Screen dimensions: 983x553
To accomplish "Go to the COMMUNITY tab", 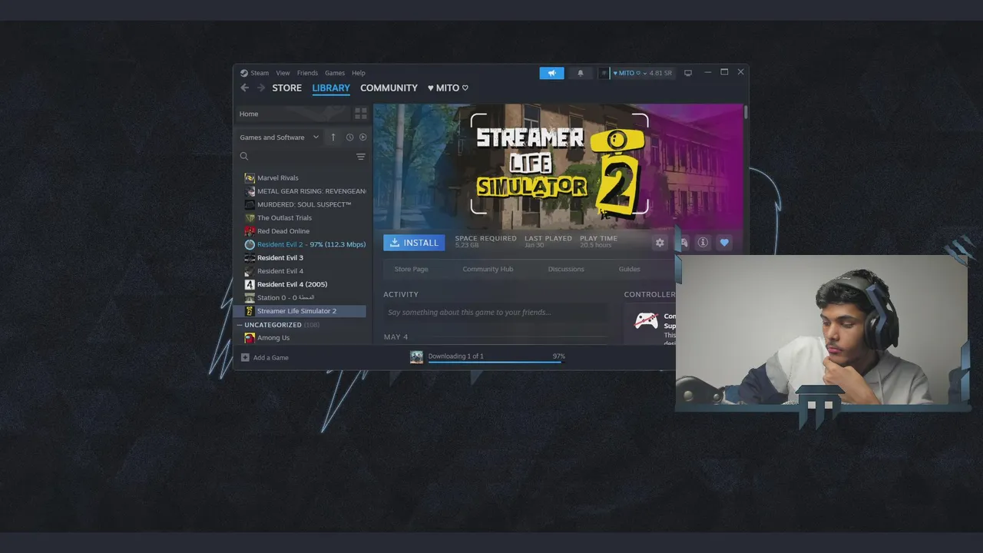I will (389, 88).
